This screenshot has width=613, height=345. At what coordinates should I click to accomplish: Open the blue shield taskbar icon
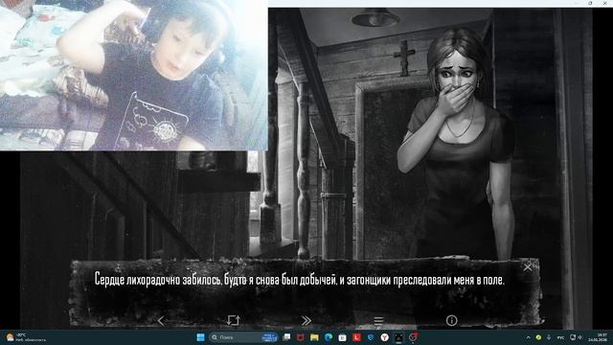tap(371, 337)
